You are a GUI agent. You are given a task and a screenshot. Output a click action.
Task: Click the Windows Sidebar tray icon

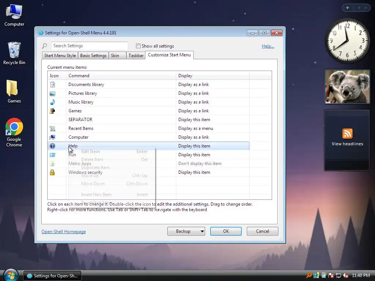click(x=316, y=276)
